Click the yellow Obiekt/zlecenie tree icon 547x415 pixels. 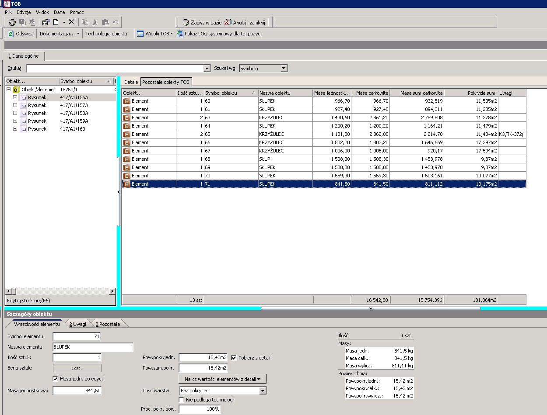[16, 90]
